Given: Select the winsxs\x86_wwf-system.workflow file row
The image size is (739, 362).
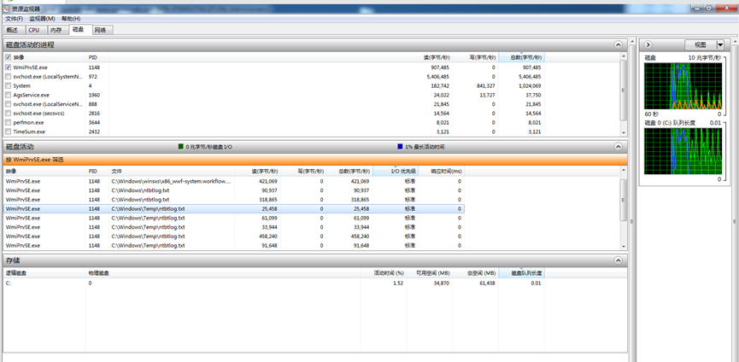Looking at the screenshot, I should coord(234,181).
